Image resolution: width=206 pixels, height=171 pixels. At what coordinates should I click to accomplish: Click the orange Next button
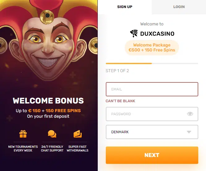pyautogui.click(x=152, y=155)
